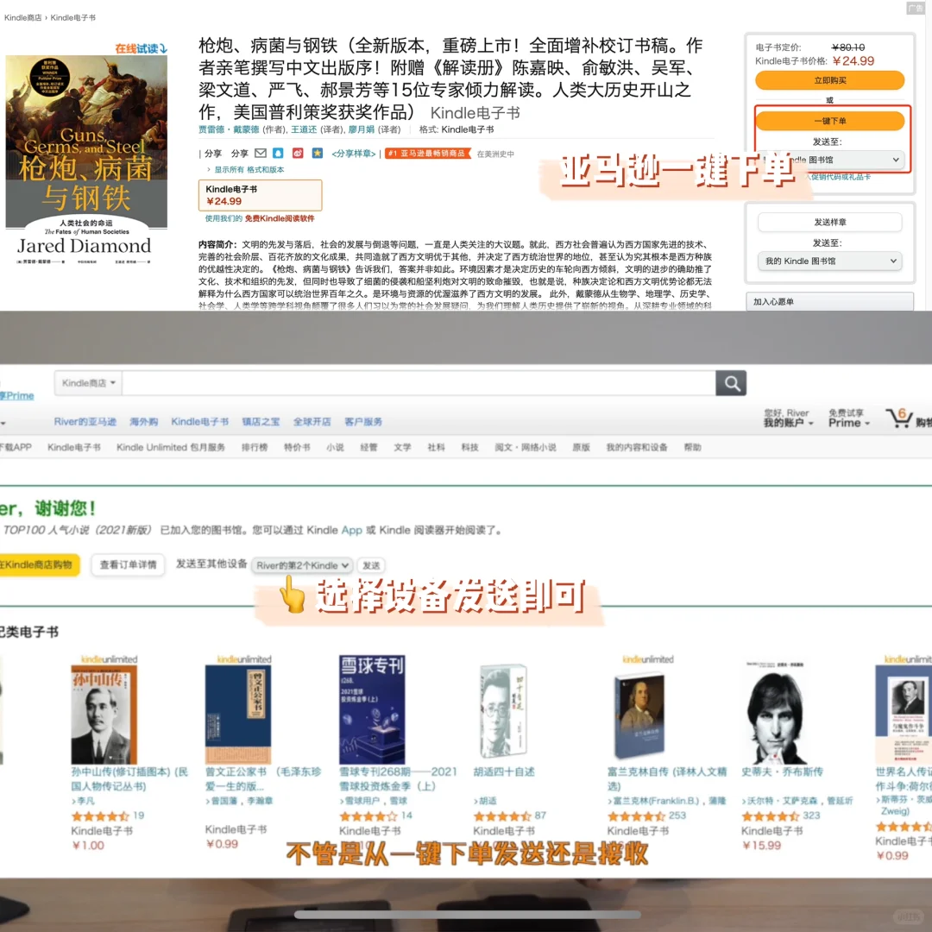Open the 原版 tab
Screen dimensions: 932x932
tap(581, 448)
